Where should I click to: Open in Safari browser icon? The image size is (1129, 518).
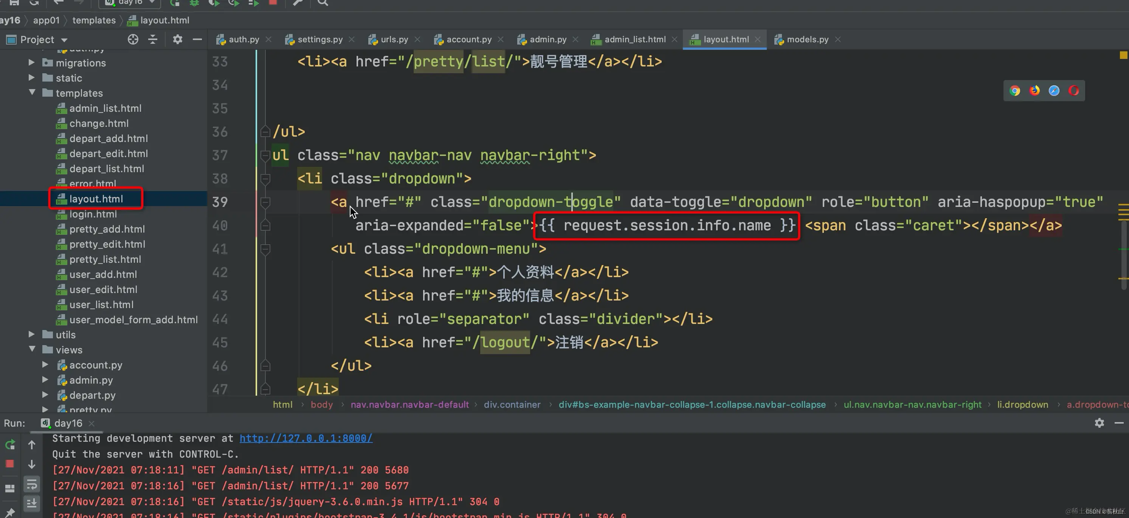coord(1054,91)
